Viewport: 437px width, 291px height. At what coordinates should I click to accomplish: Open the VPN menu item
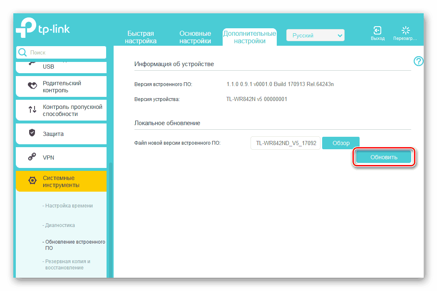[61, 158]
